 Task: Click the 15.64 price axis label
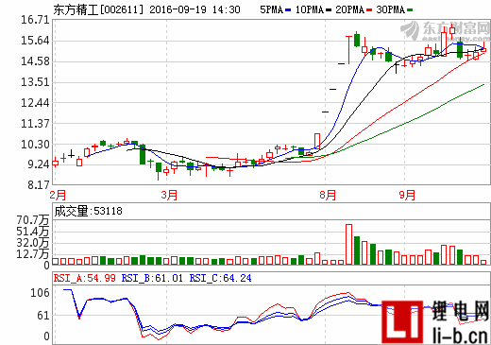(x=35, y=41)
